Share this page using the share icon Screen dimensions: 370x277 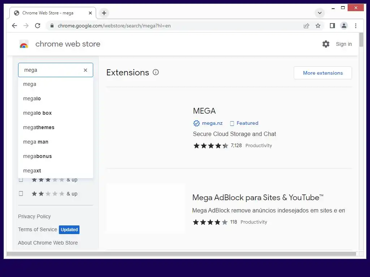tap(306, 26)
